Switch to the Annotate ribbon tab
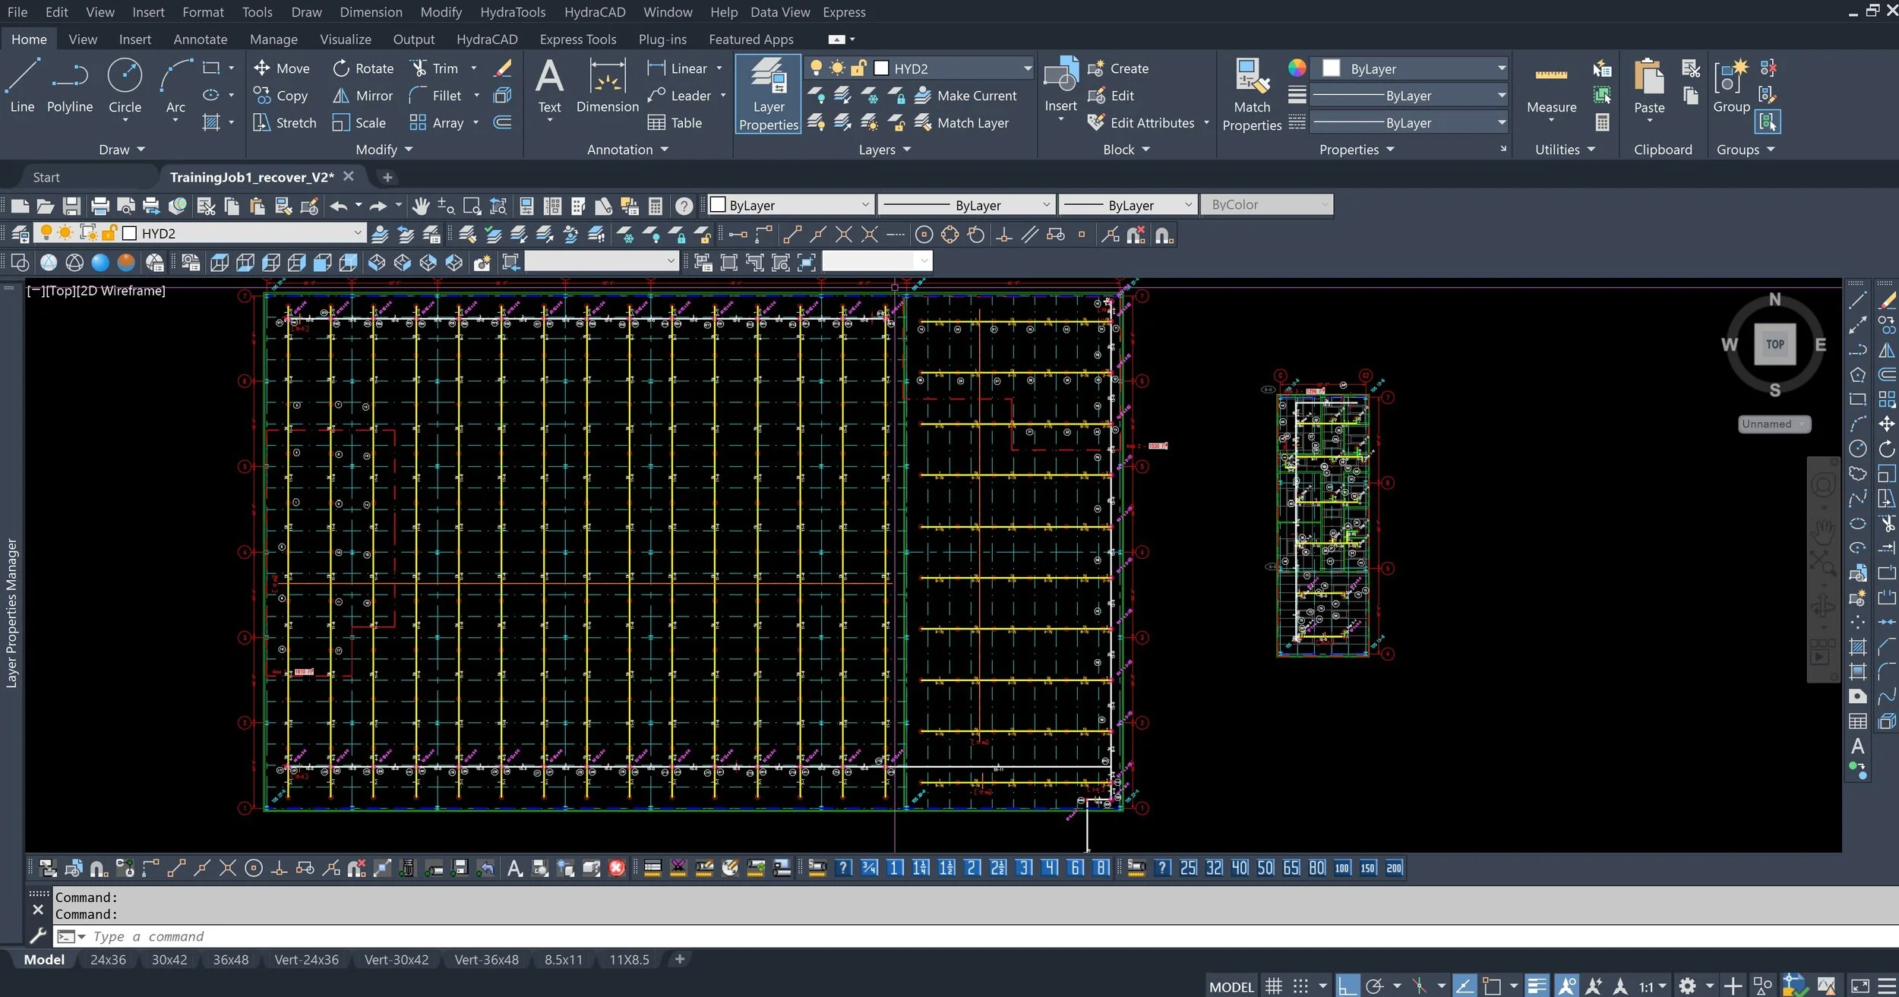 [200, 39]
